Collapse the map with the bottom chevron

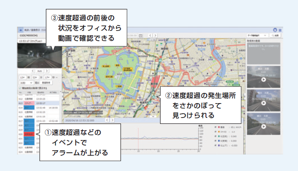click(x=154, y=116)
